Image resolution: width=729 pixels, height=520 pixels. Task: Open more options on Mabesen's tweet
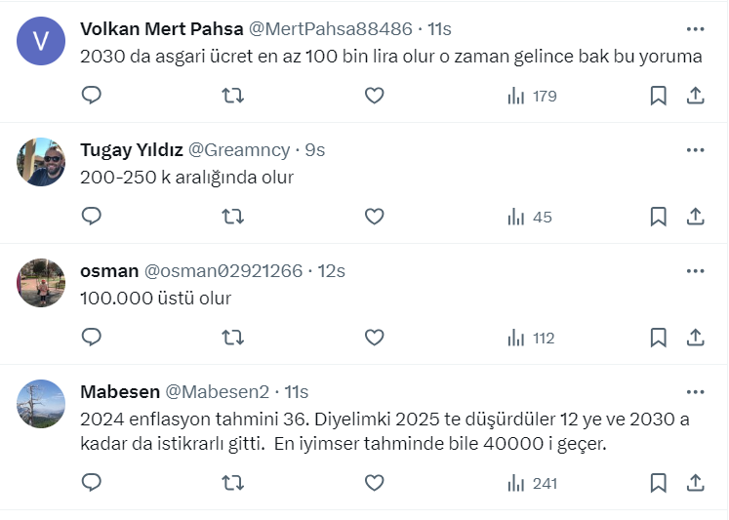pyautogui.click(x=695, y=392)
